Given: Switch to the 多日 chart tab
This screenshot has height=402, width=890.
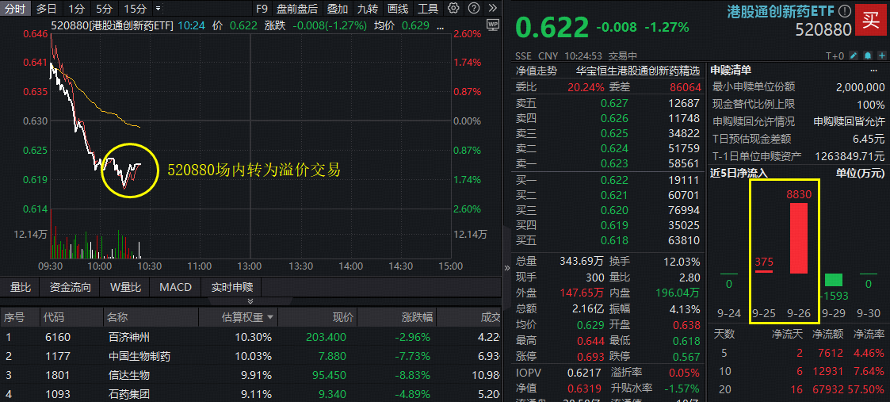Looking at the screenshot, I should tap(46, 9).
